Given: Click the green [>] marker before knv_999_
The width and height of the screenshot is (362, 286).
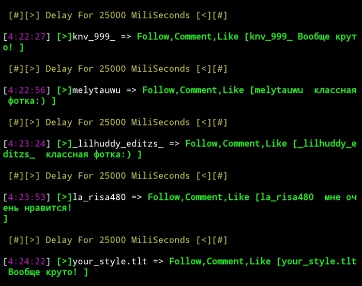Looking at the screenshot, I should tap(65, 37).
